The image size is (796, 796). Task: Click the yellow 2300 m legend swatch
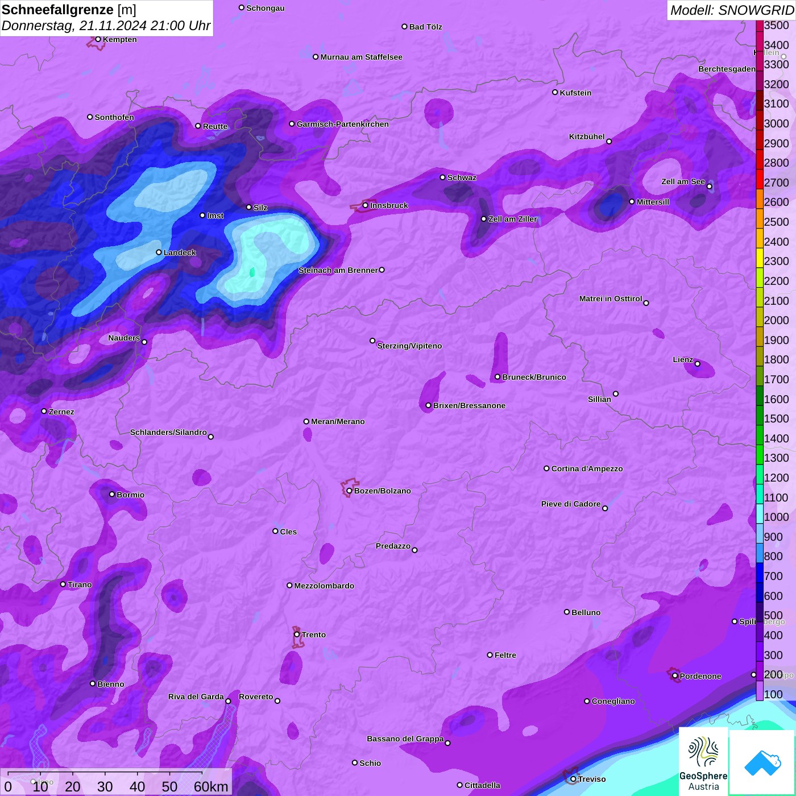(760, 258)
